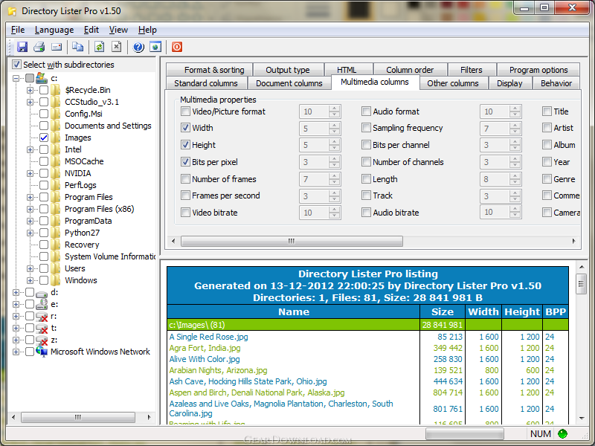Screen dimensions: 595x446
Task: Open the Language menu
Action: [x=54, y=30]
